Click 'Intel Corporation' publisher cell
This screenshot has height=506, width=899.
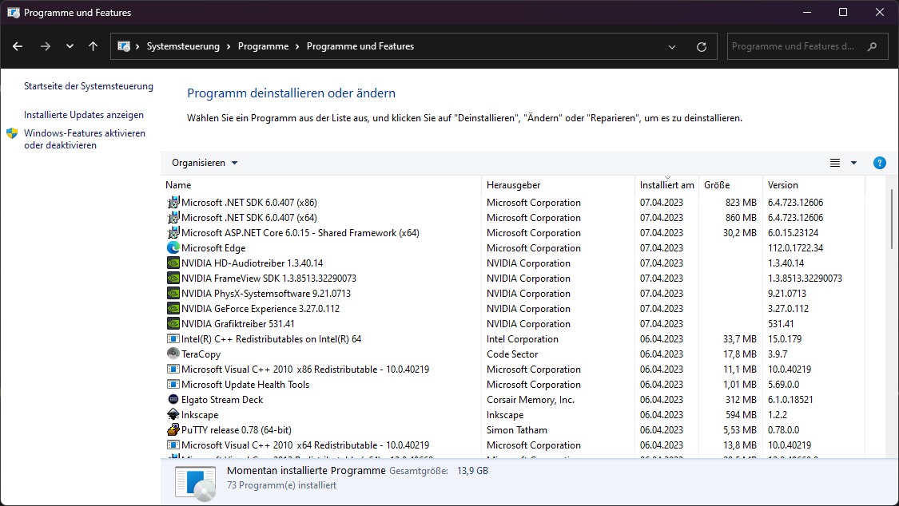point(523,339)
